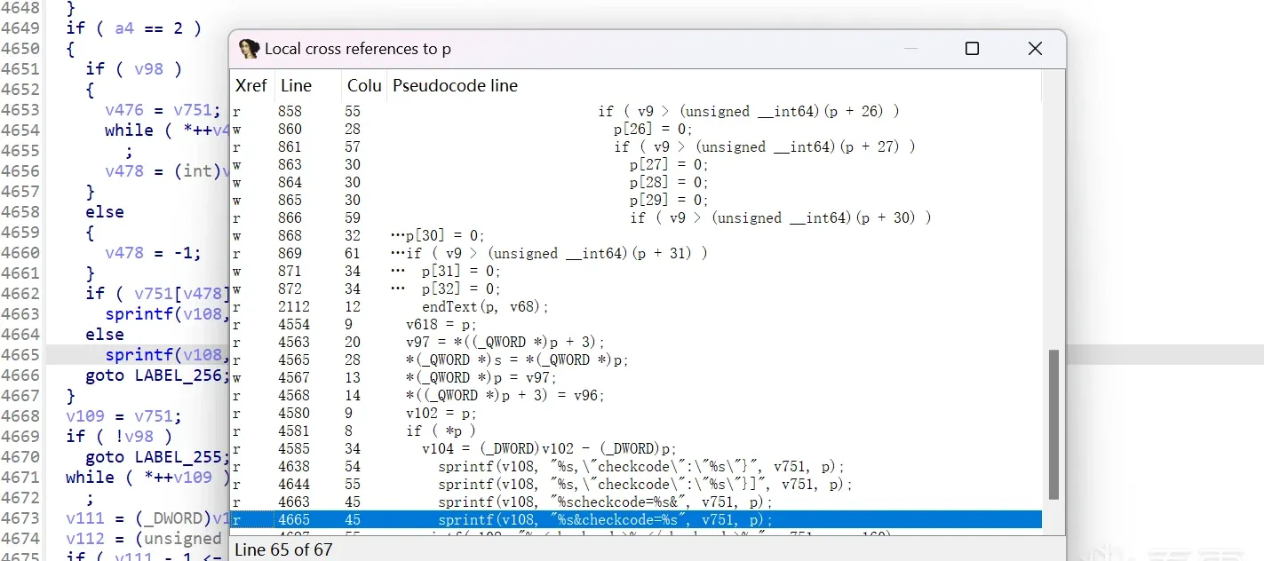Image resolution: width=1264 pixels, height=561 pixels.
Task: Select the xref row v102 = p;
Action: point(636,413)
